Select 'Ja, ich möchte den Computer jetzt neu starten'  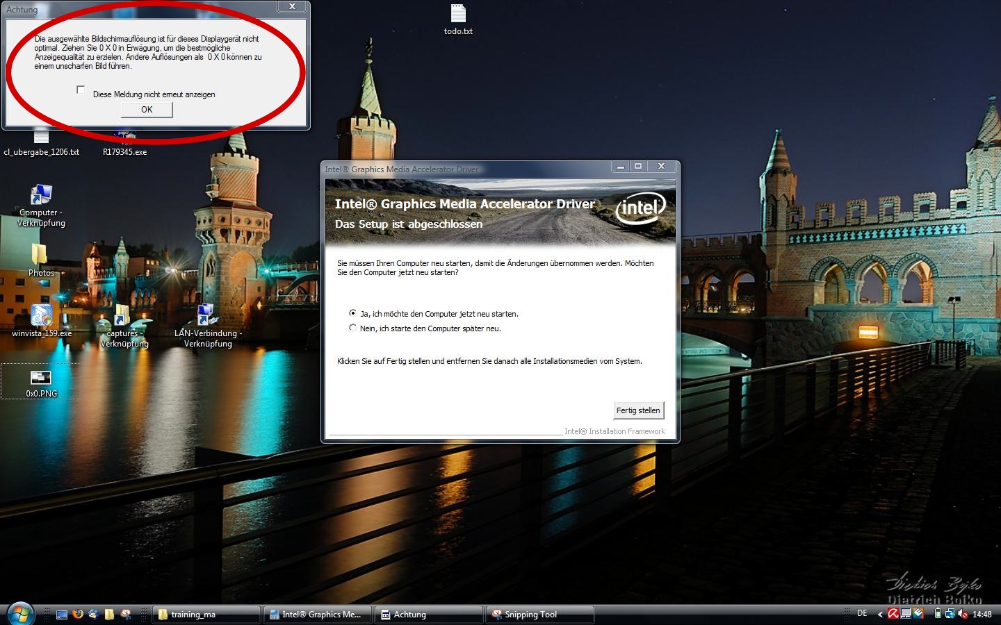pos(352,313)
